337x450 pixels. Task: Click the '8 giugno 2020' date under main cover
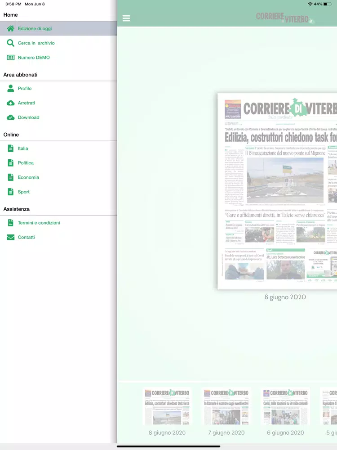285,297
